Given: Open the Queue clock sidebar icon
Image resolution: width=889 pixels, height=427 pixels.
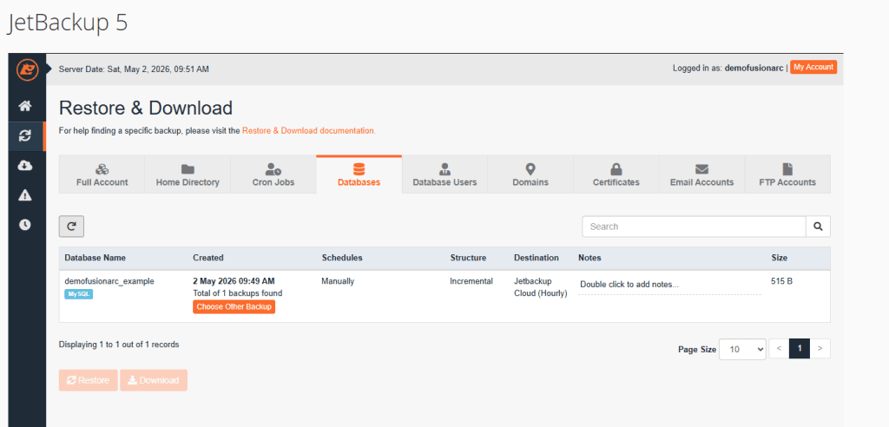Looking at the screenshot, I should [x=25, y=225].
